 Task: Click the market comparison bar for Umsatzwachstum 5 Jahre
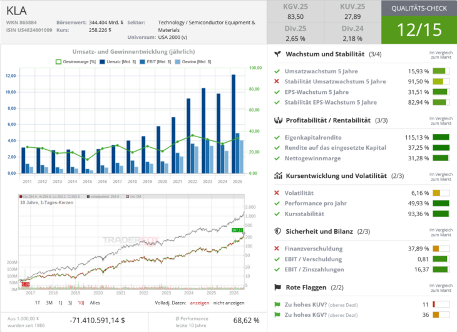(x=441, y=71)
